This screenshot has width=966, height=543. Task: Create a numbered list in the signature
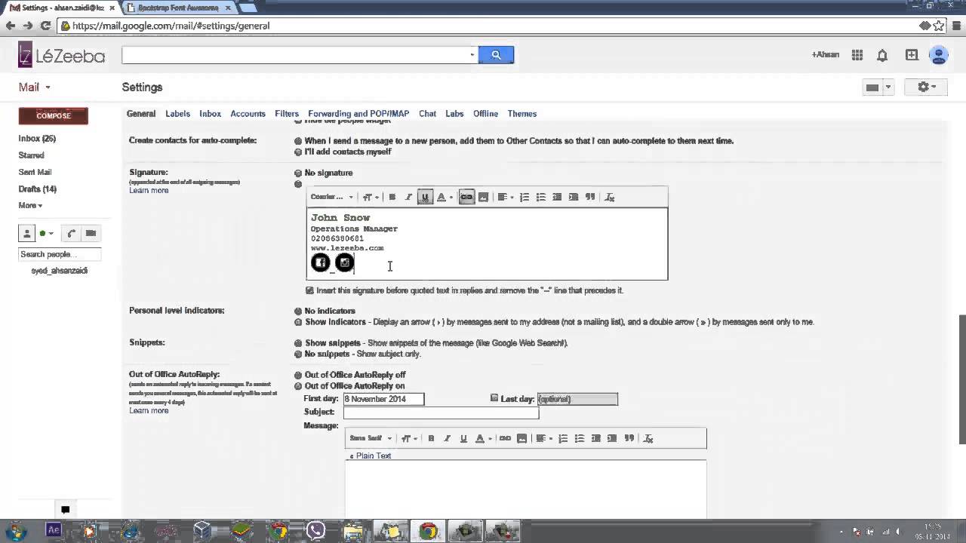coord(525,197)
